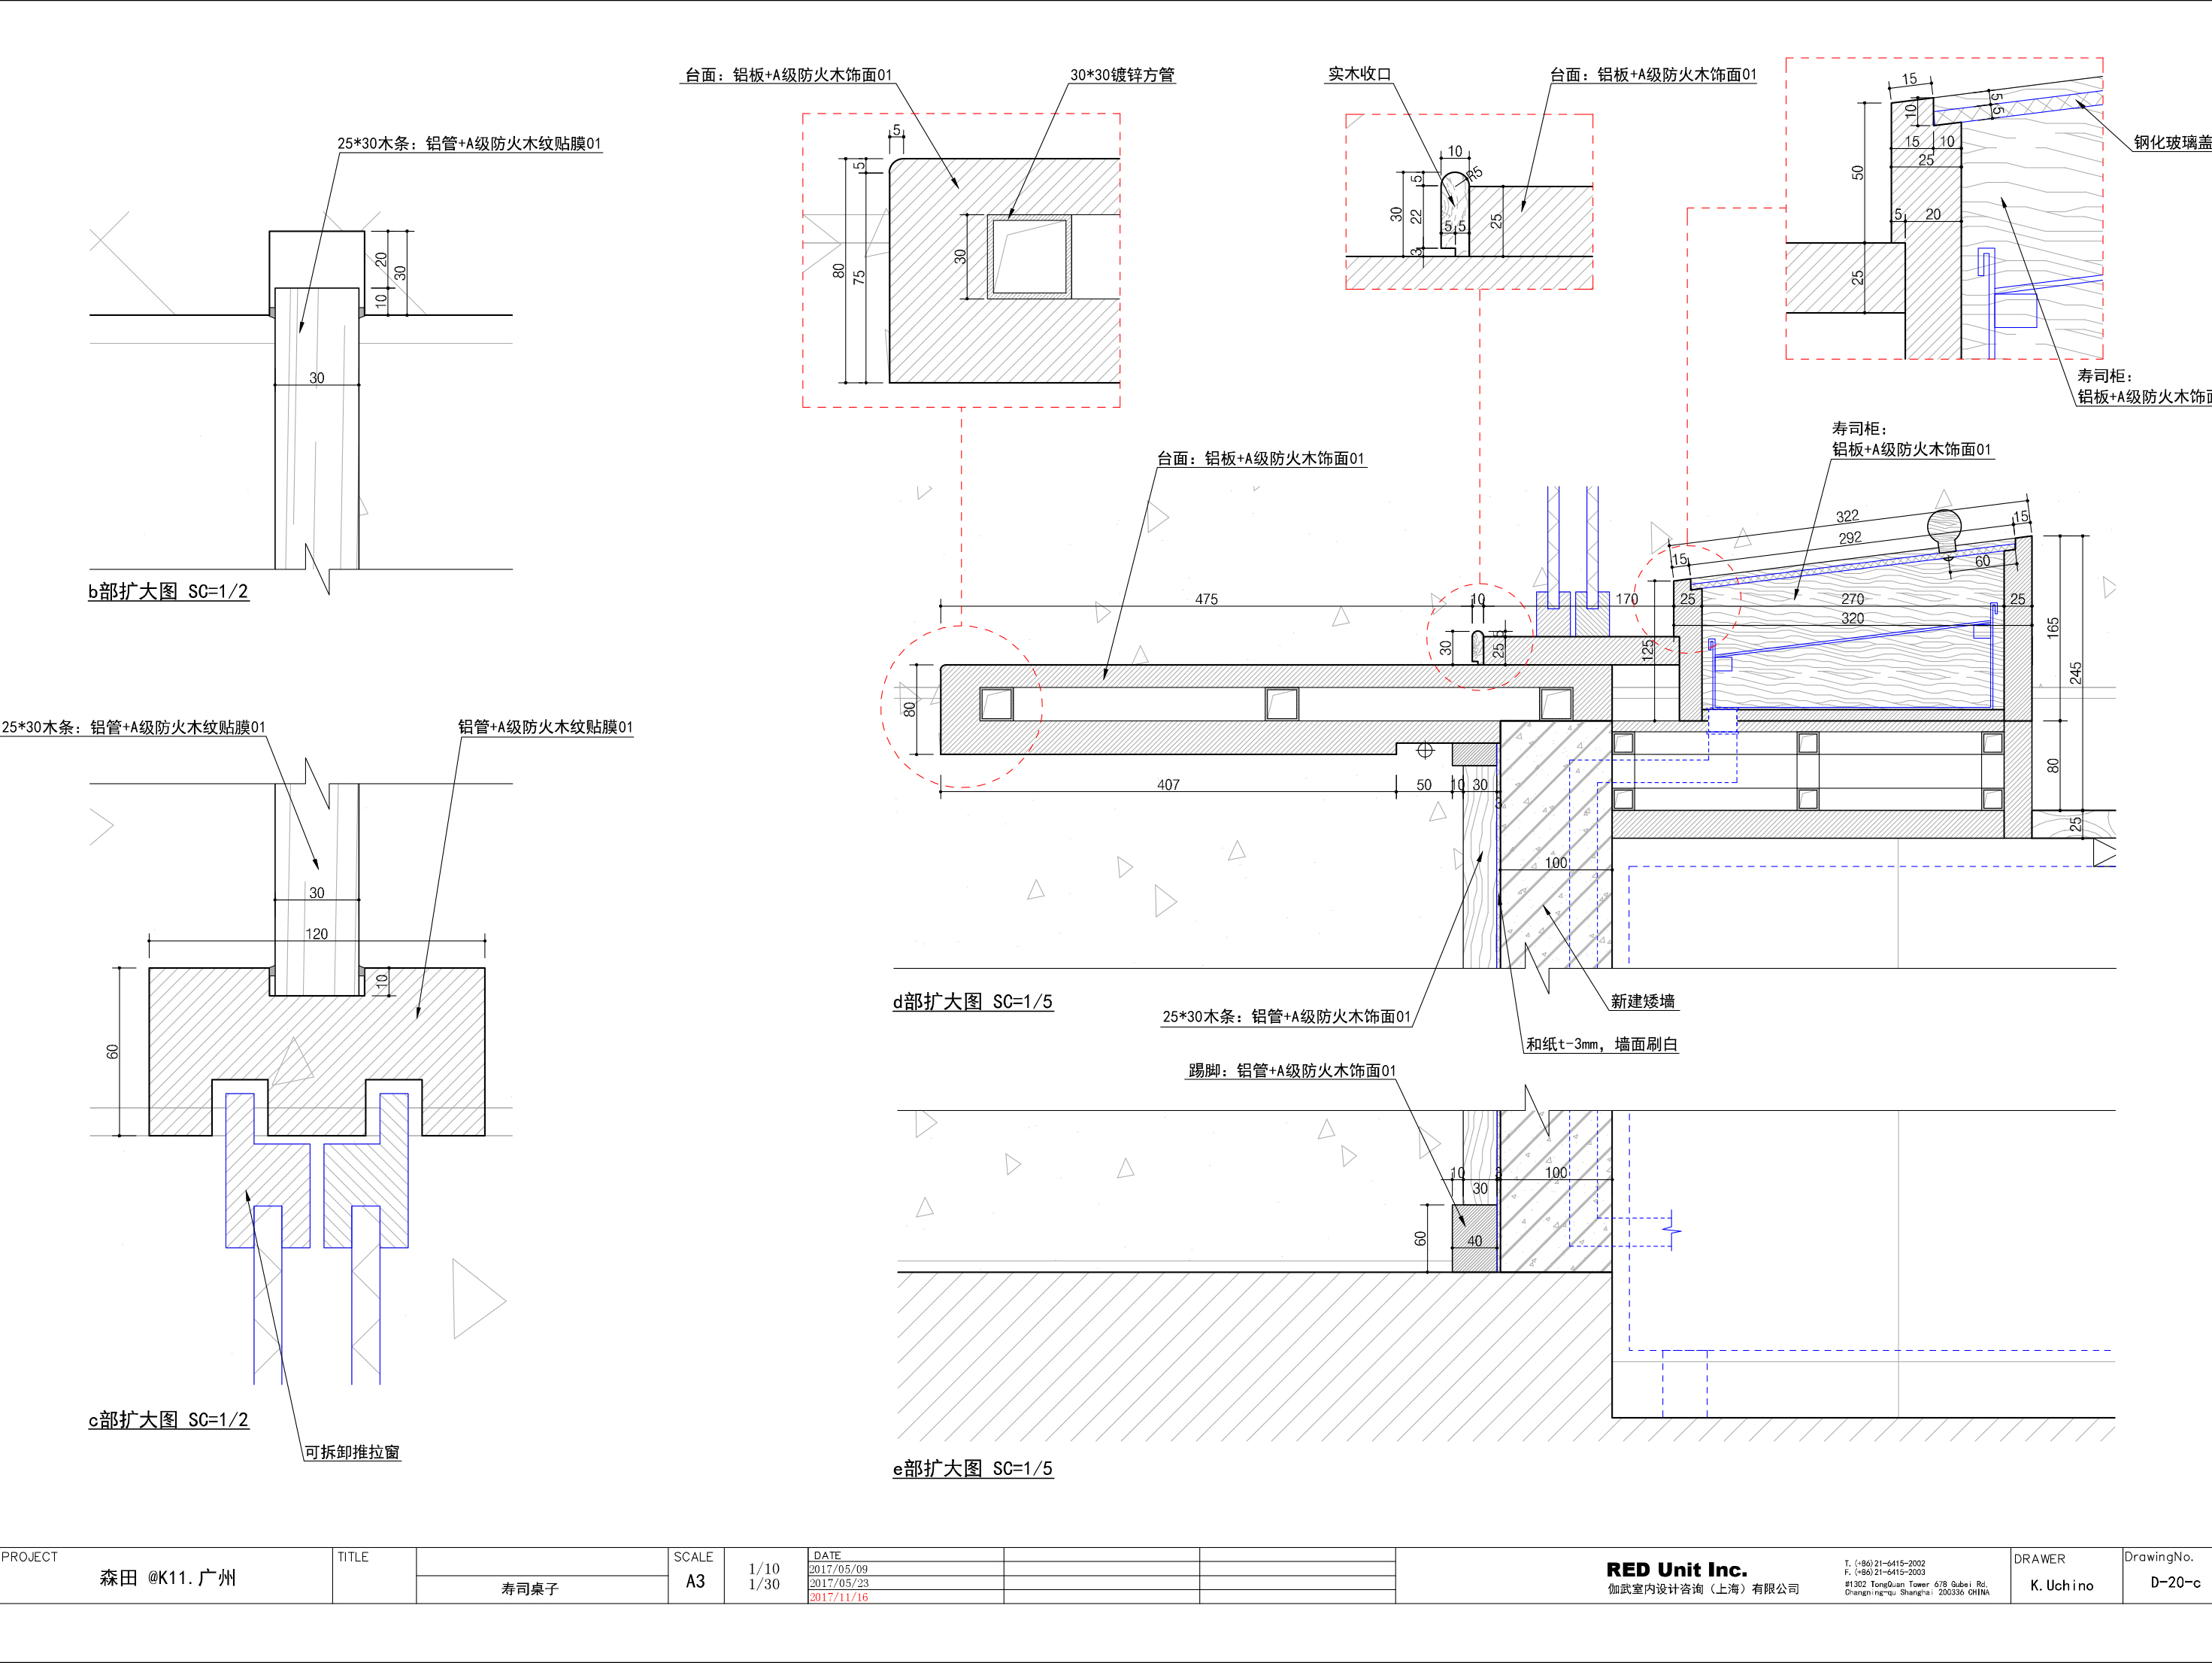This screenshot has height=1663, width=2212.
Task: Select the '和纸t-3mm, 墙面刷白' note
Action: click(1602, 1045)
